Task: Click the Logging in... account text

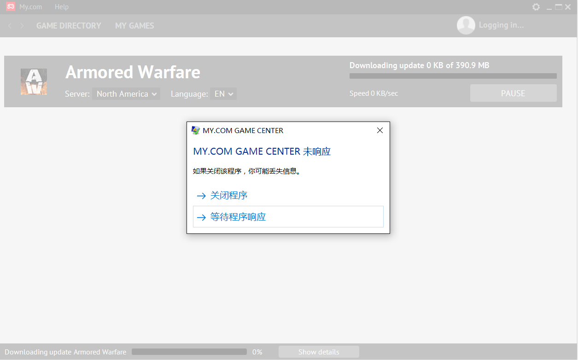Action: pyautogui.click(x=502, y=25)
